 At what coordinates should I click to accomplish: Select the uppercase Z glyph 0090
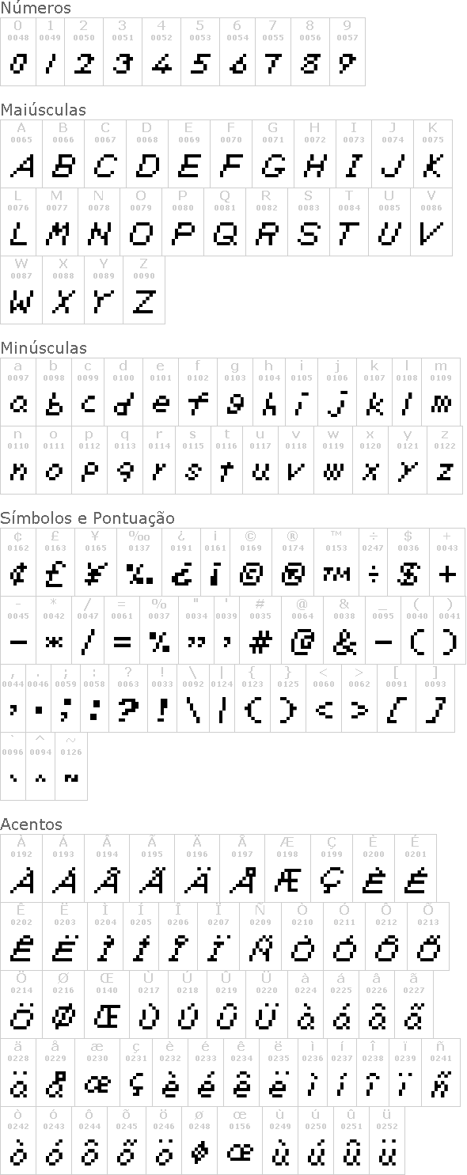143,290
